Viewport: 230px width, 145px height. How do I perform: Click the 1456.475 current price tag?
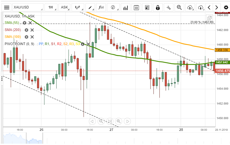click(223, 71)
